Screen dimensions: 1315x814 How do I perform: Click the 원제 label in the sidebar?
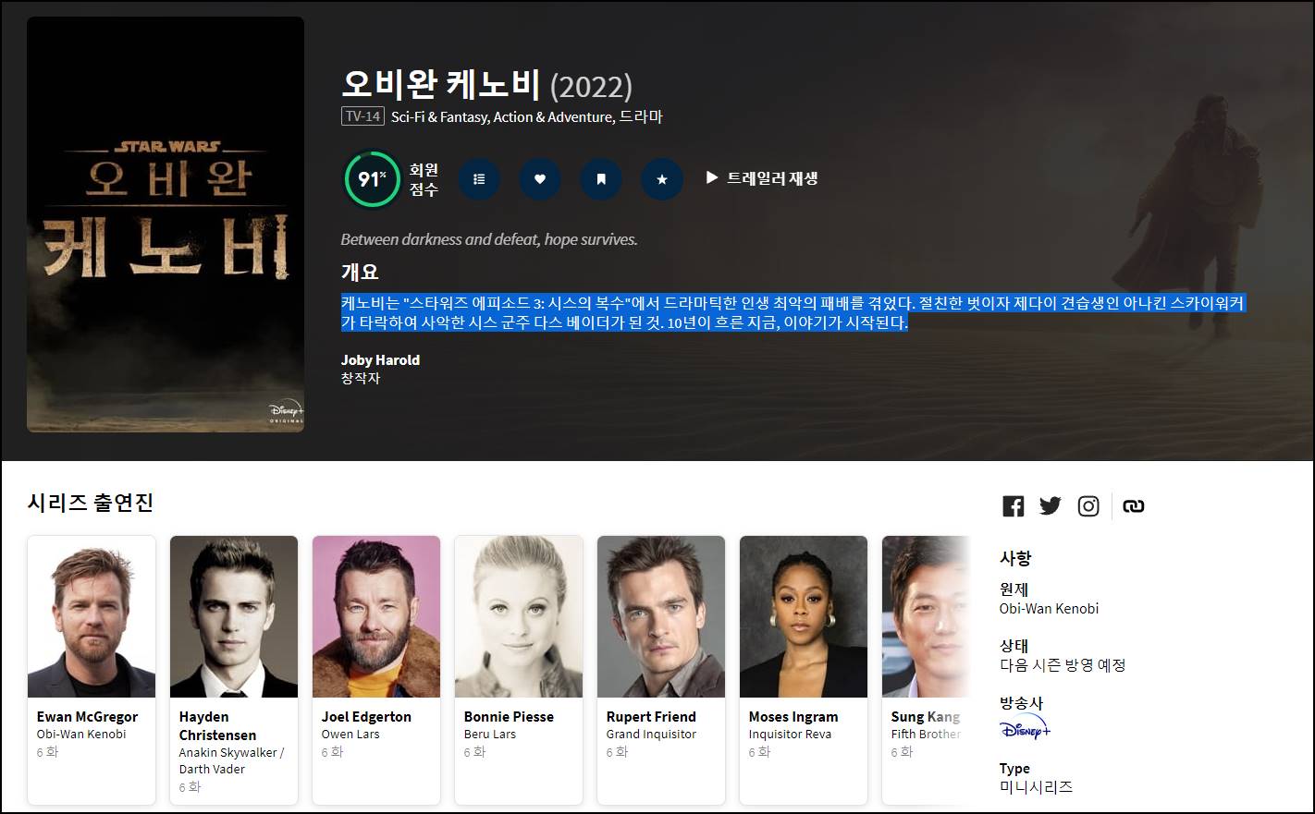click(1014, 589)
